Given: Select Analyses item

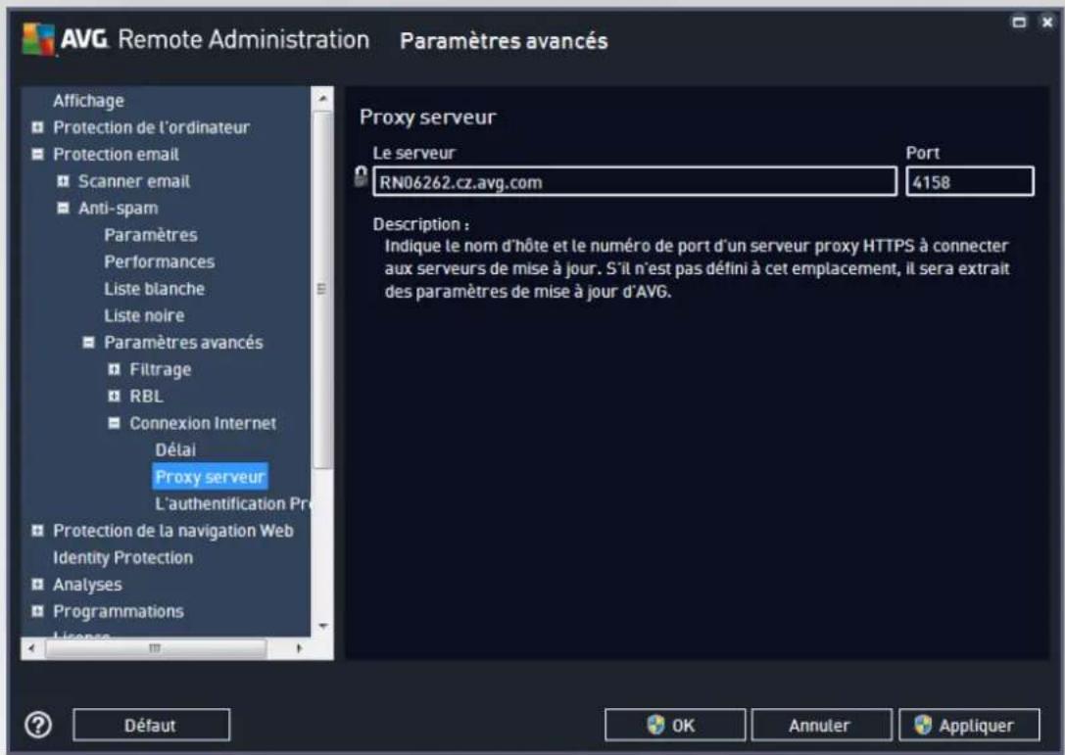Looking at the screenshot, I should [87, 585].
